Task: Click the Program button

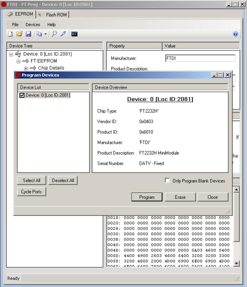Action: click(x=147, y=197)
